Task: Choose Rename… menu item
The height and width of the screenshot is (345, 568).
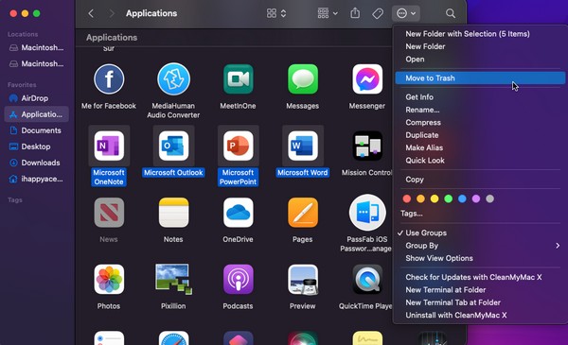Action: 480,110
